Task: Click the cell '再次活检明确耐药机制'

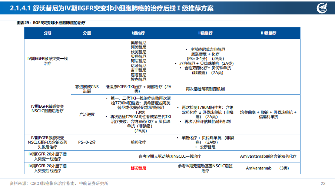Action: tap(205, 89)
